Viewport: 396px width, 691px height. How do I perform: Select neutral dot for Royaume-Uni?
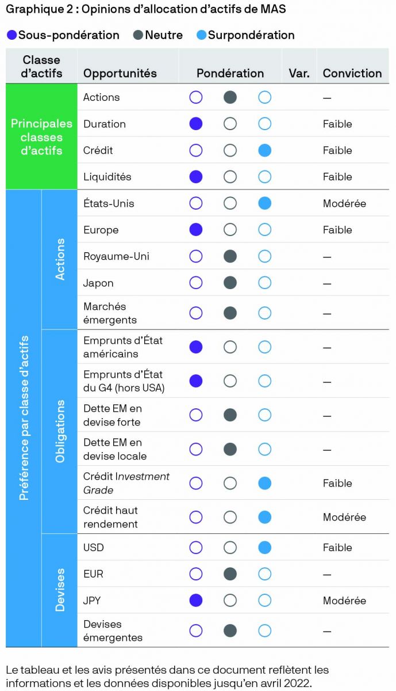coord(230,256)
